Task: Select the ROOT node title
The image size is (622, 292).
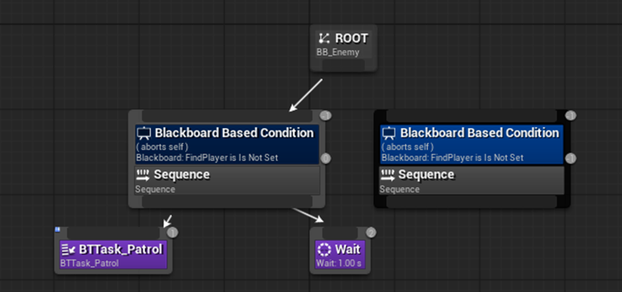Action: point(351,38)
